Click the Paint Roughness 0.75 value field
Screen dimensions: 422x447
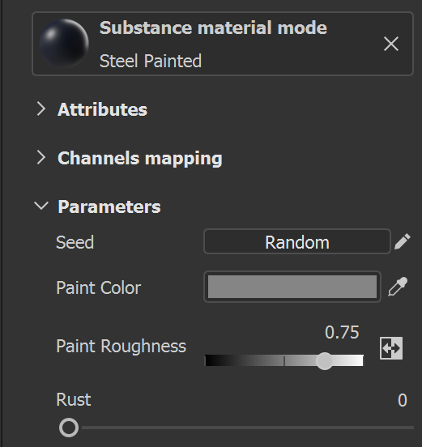342,332
